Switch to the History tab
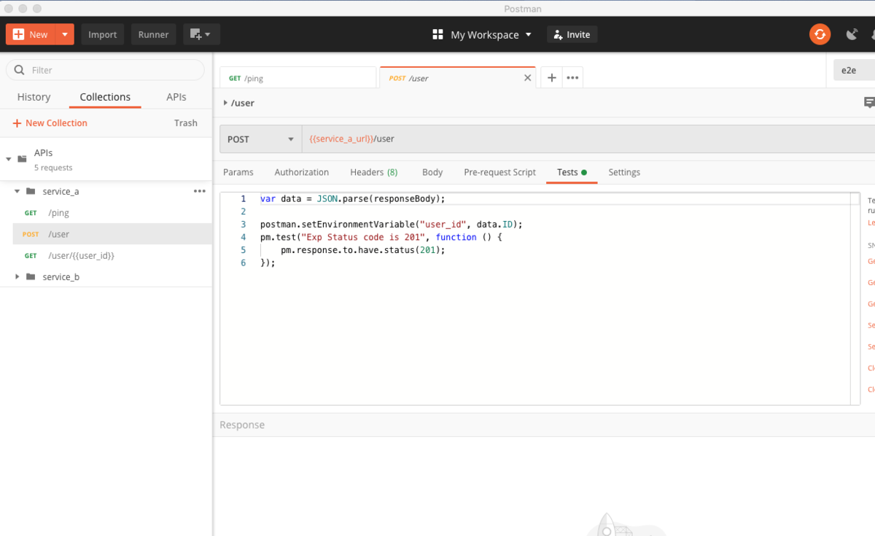The height and width of the screenshot is (536, 875). [x=34, y=97]
